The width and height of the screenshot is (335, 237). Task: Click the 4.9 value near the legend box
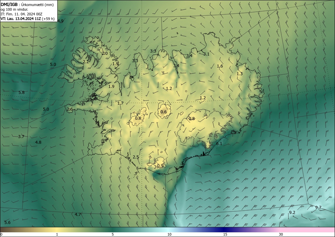click(x=60, y=21)
